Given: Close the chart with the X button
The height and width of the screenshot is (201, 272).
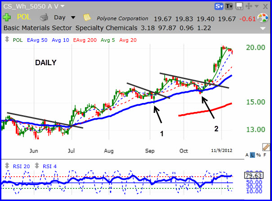Looking at the screenshot, I should click(x=265, y=7).
